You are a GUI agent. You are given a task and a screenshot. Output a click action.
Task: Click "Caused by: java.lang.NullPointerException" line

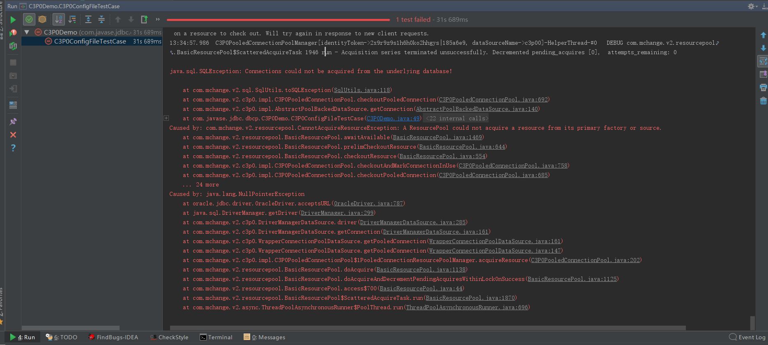[237, 194]
